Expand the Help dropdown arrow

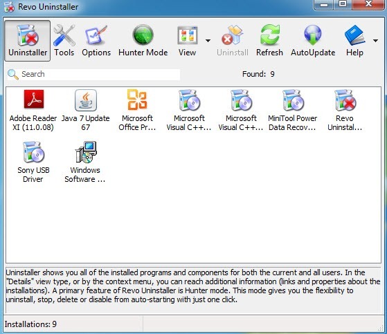coord(375,41)
